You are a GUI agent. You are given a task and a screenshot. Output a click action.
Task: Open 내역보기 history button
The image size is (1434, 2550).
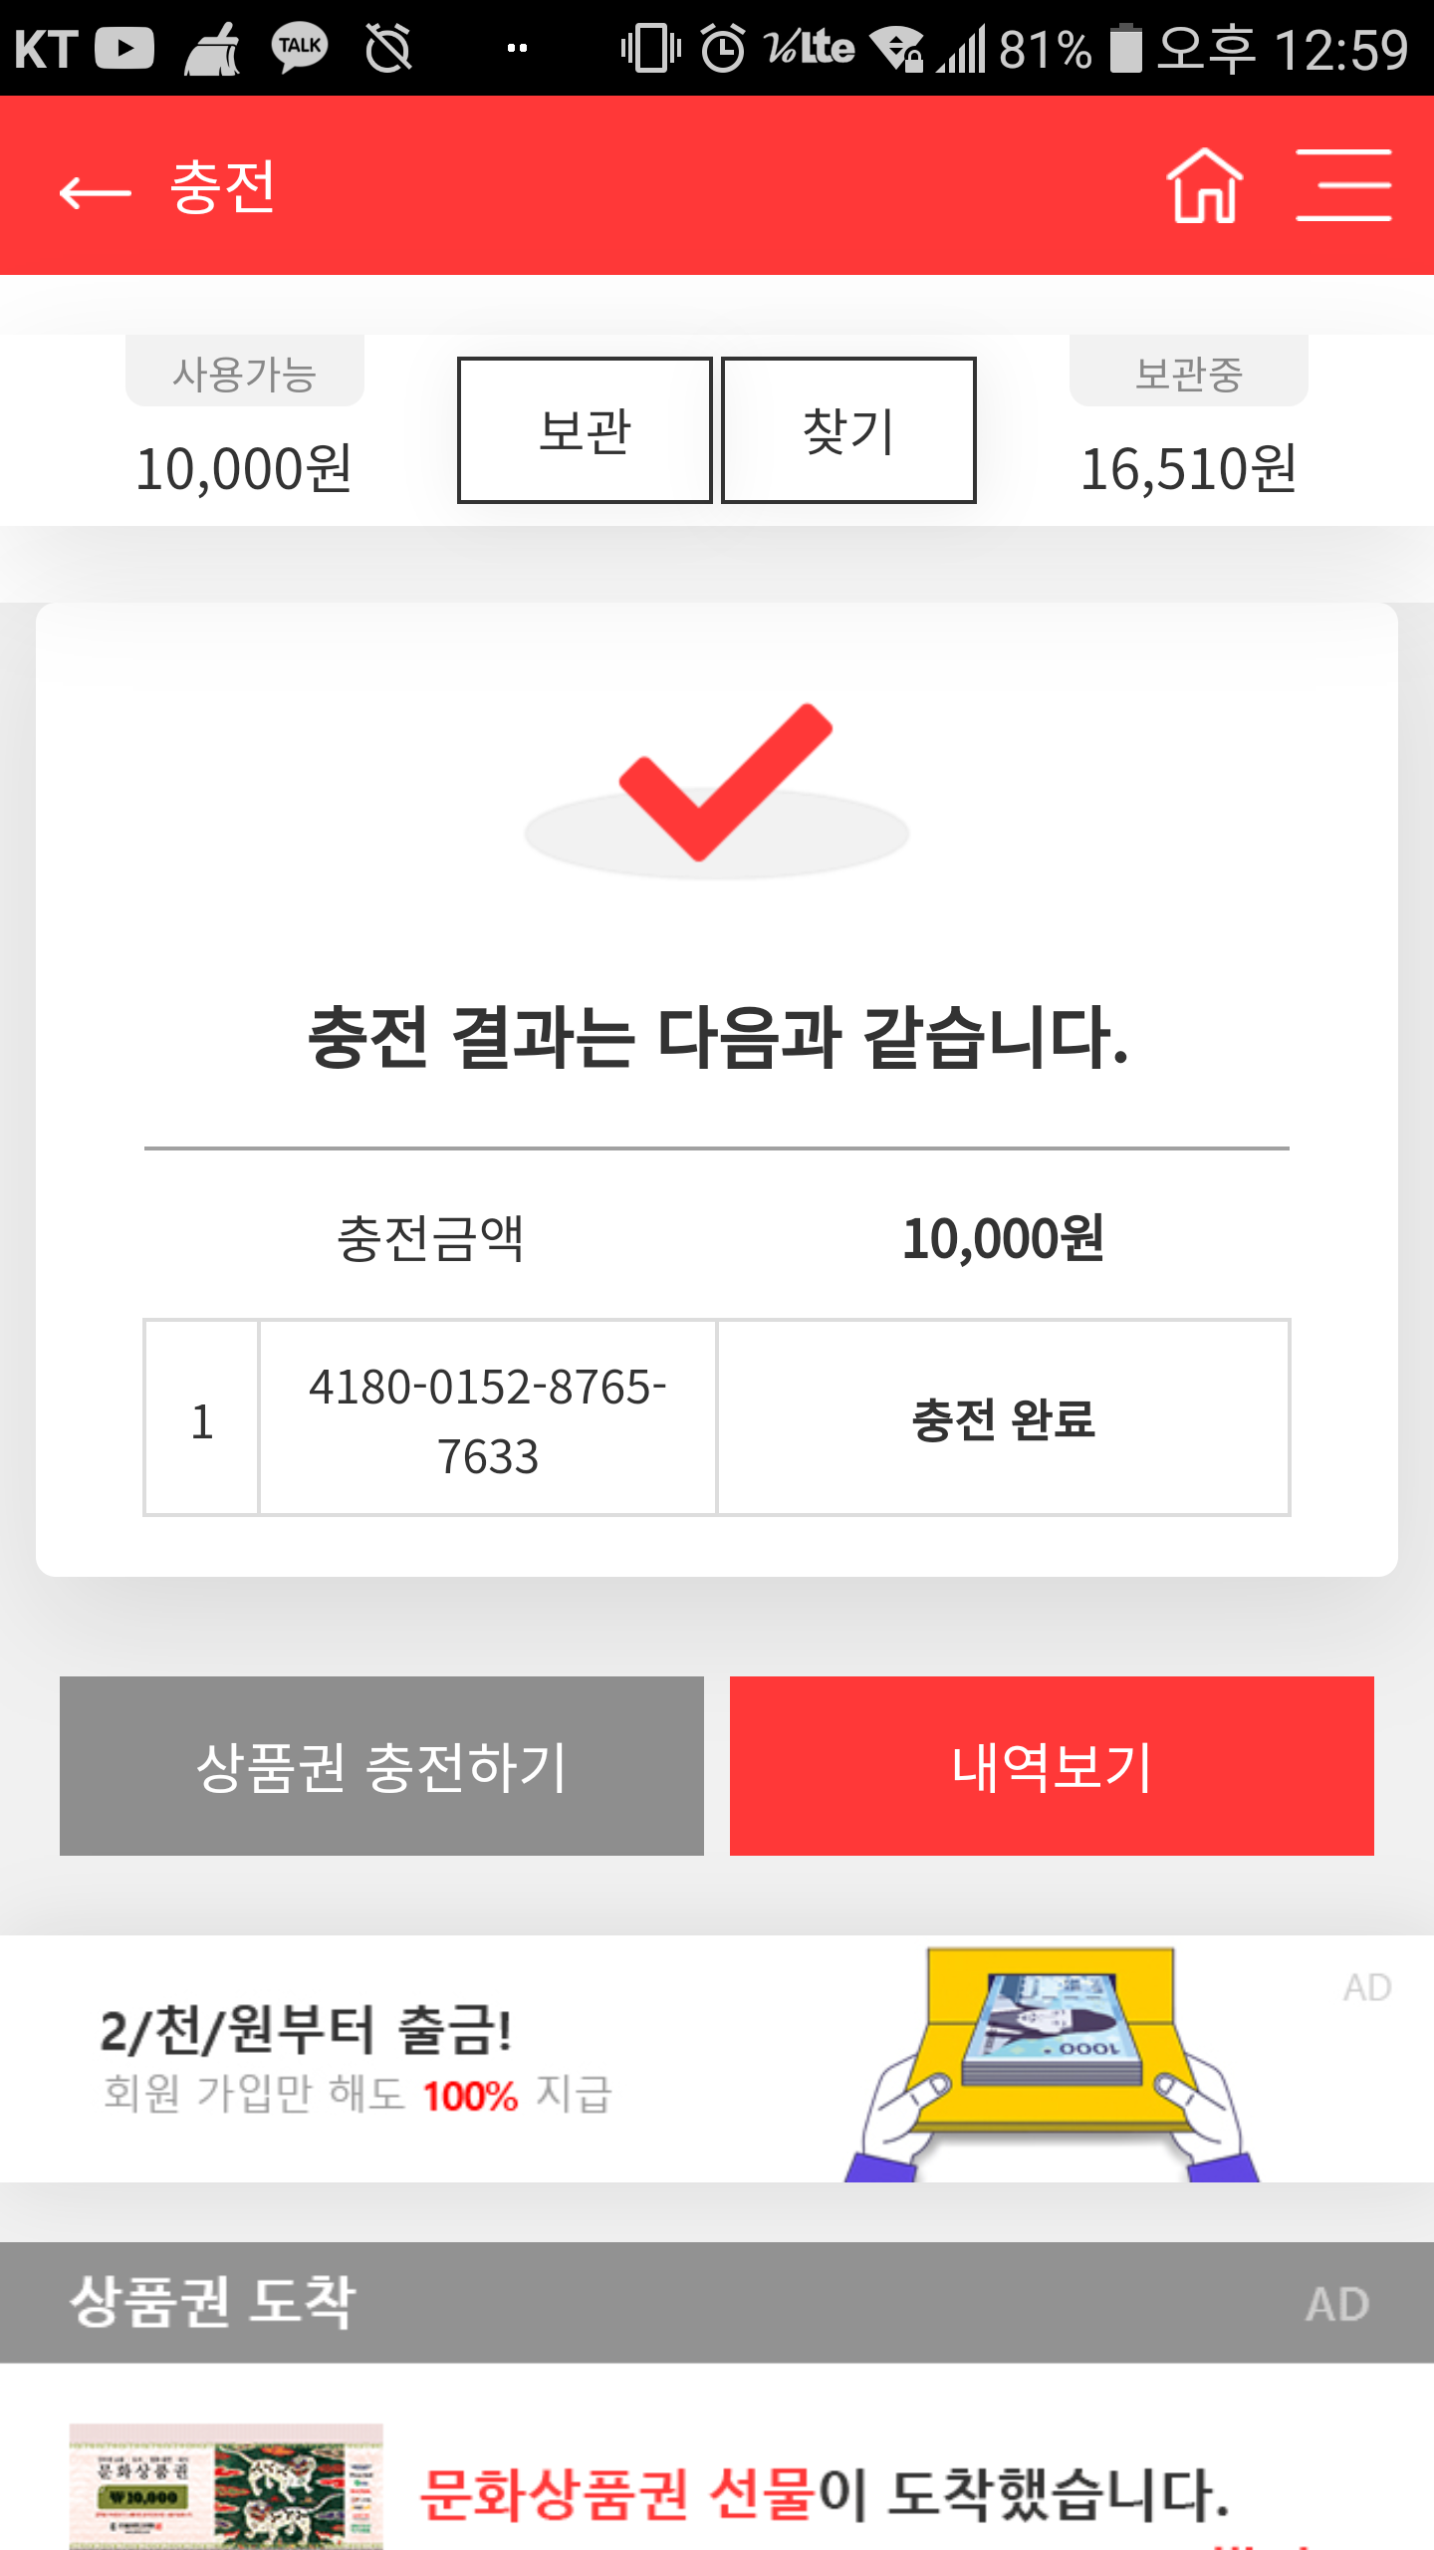1052,1766
